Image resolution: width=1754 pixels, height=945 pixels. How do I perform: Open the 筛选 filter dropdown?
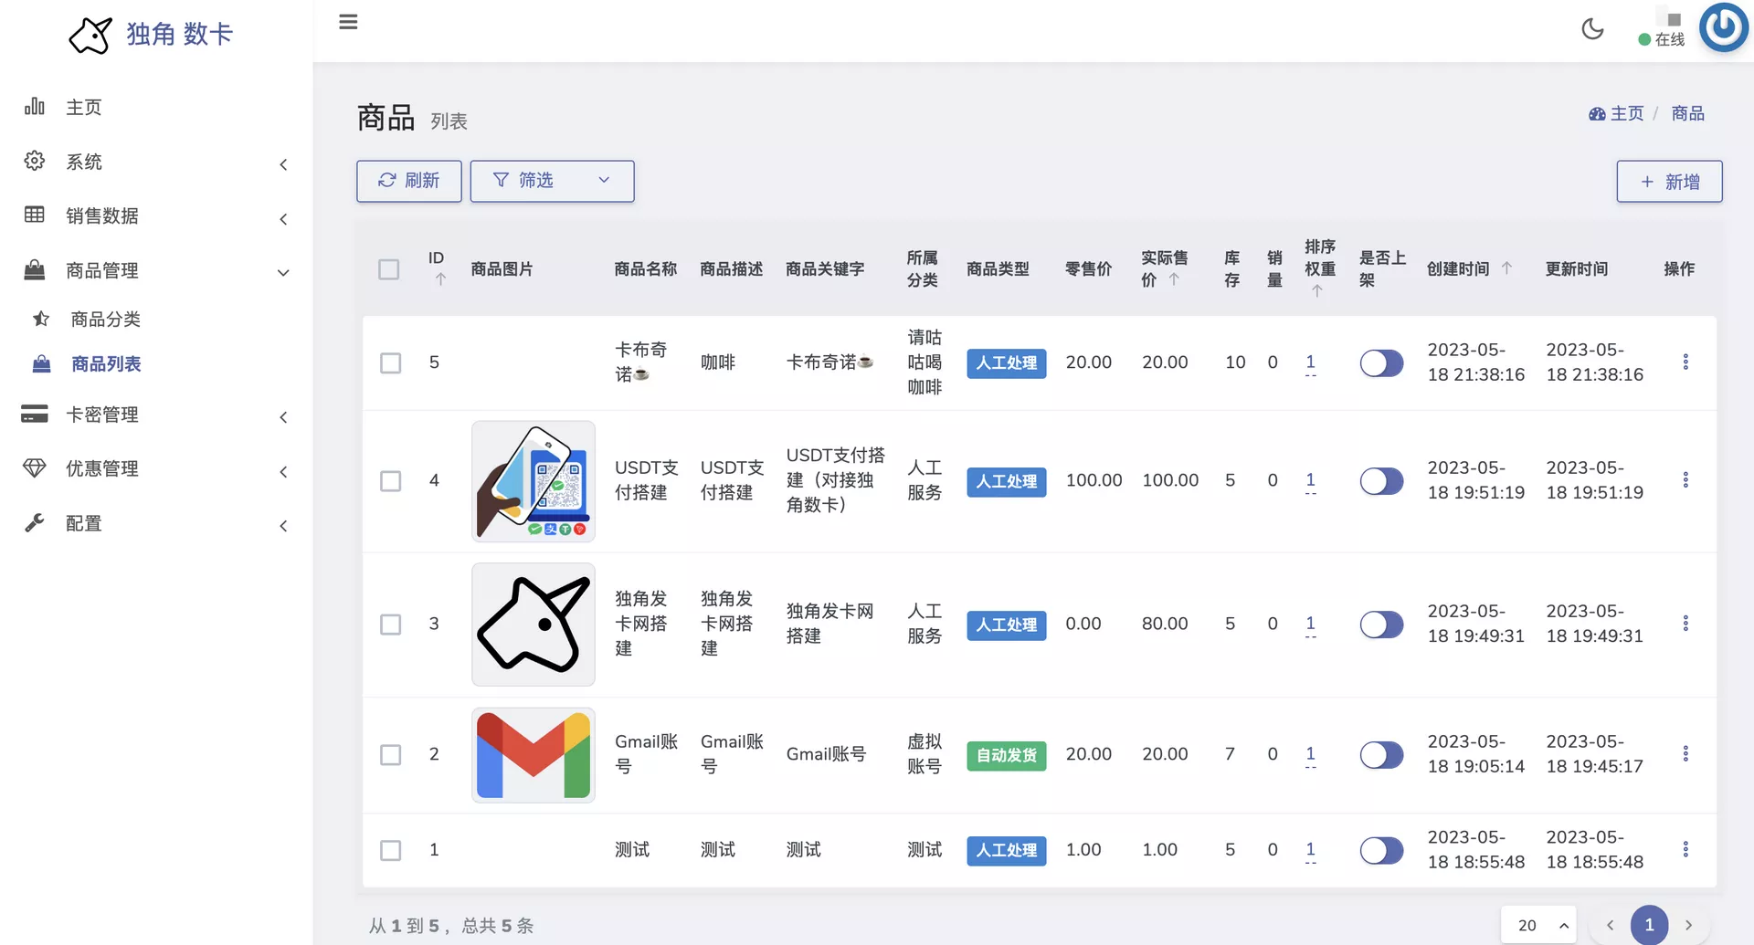(552, 181)
